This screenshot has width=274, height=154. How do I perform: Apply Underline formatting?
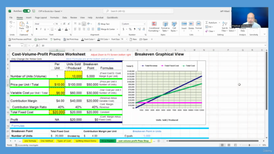coord(45,29)
